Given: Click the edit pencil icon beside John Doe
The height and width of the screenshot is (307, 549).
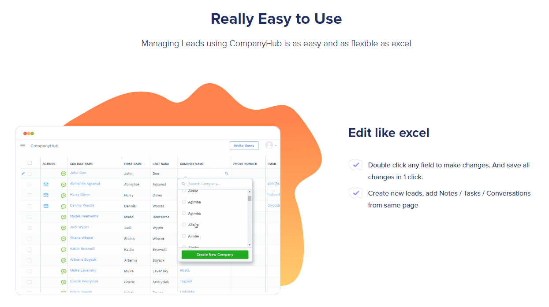Looking at the screenshot, I should (23, 174).
